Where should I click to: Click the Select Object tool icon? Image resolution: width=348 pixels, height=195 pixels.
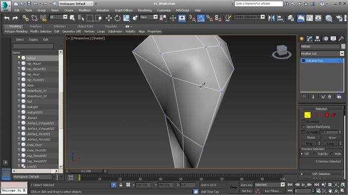72,18
